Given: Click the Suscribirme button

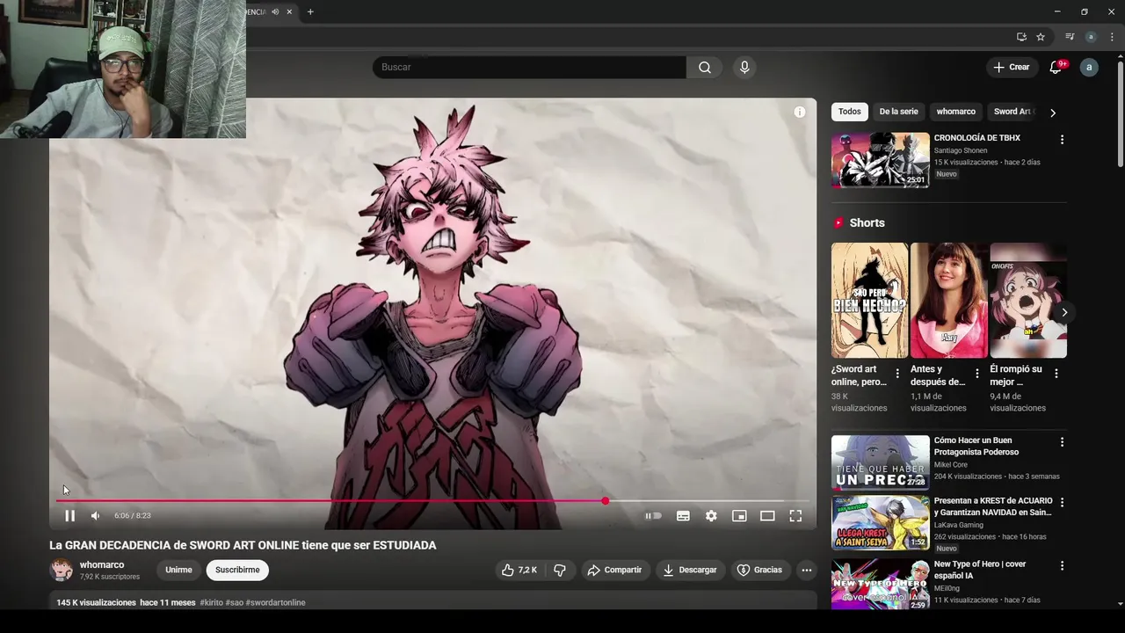Looking at the screenshot, I should 237,570.
